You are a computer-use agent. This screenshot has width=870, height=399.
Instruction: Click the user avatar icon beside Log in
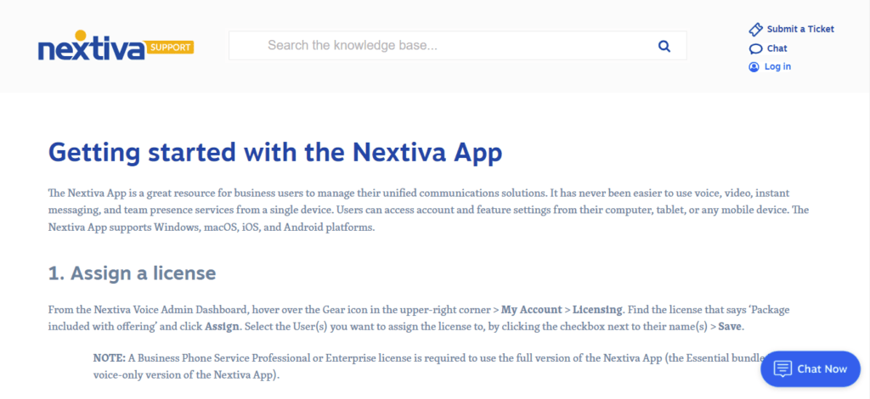click(754, 67)
